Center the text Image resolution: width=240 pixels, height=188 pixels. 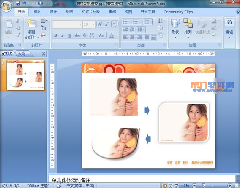pyautogui.click(x=132, y=38)
